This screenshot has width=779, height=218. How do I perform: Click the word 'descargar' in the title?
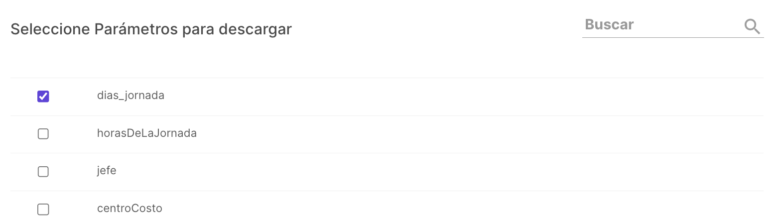tap(256, 30)
